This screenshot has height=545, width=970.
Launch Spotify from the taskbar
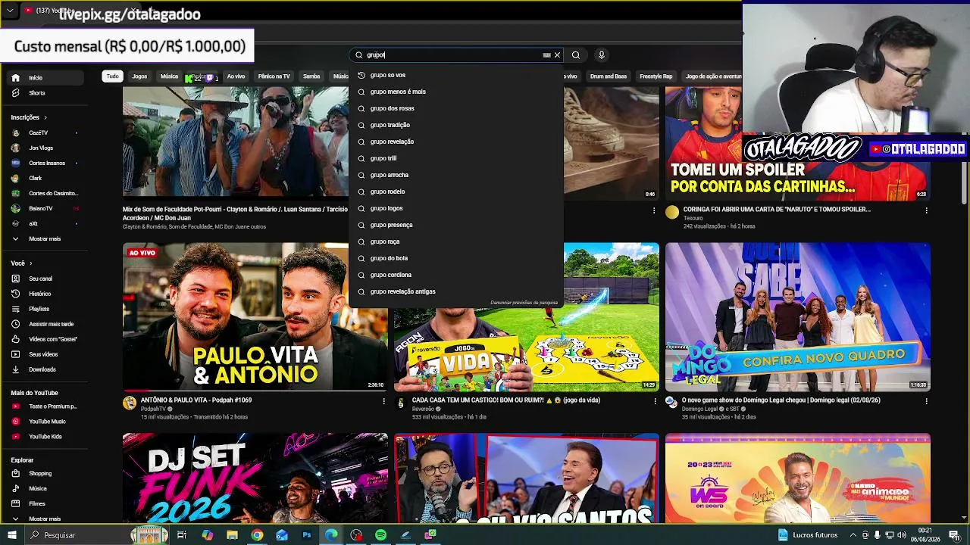click(x=380, y=535)
